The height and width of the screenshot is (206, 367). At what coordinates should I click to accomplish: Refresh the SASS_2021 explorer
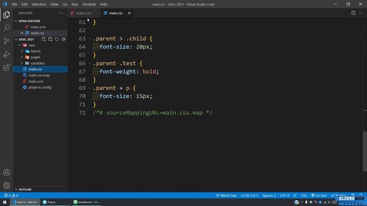(57, 39)
